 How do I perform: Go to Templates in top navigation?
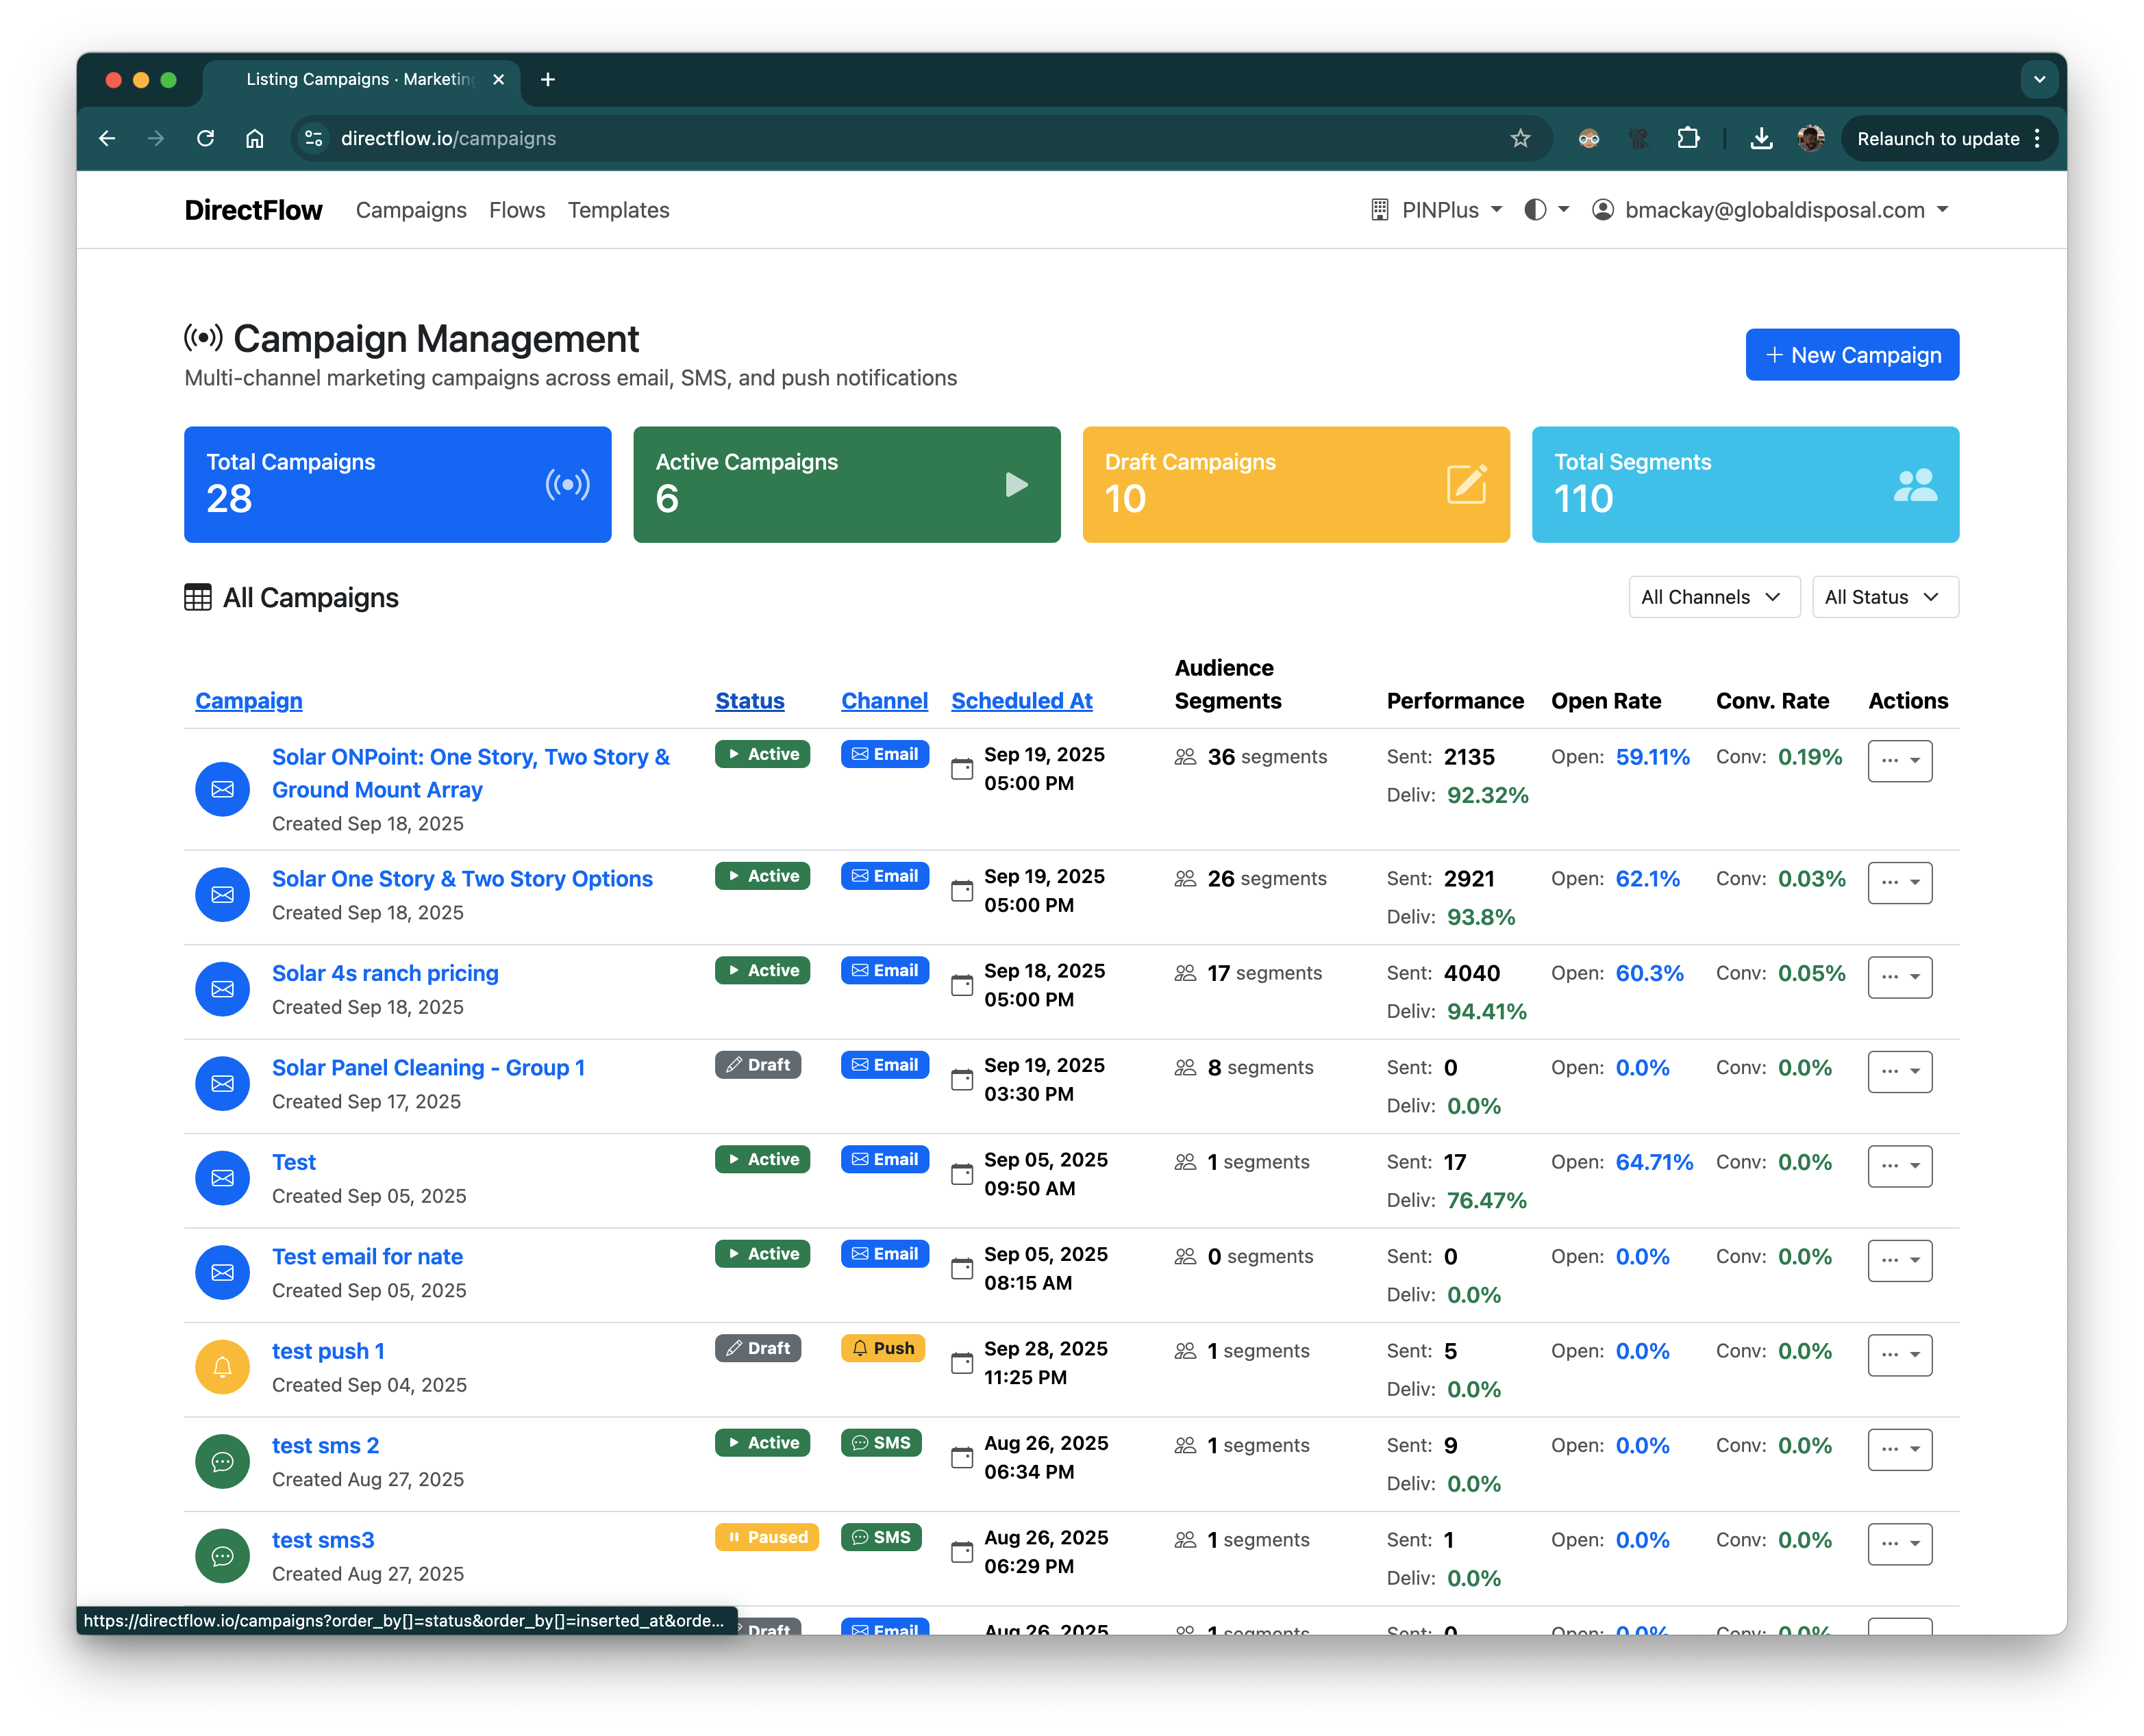619,210
